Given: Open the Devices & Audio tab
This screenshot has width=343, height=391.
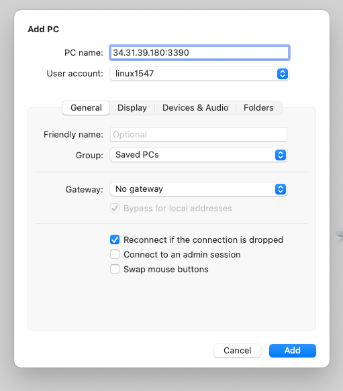Looking at the screenshot, I should pos(195,108).
